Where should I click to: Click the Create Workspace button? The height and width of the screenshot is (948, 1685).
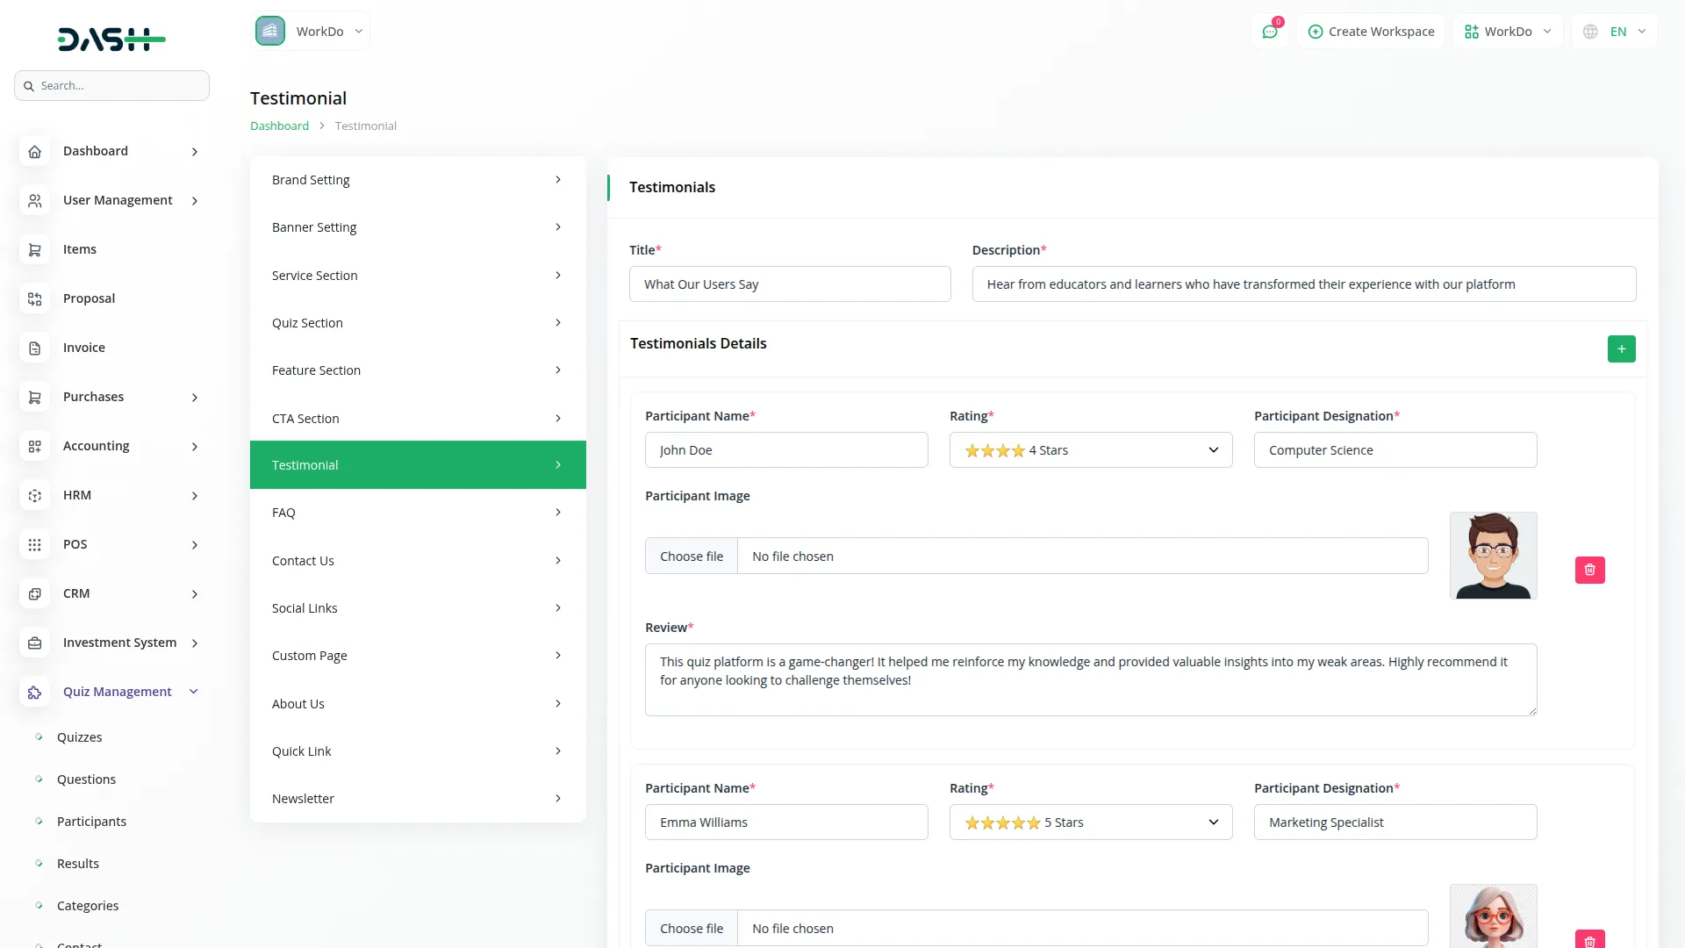pyautogui.click(x=1371, y=32)
